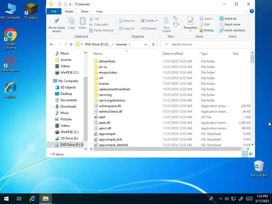
Task: Select 3D Objects in navigation pane
Action: point(68,87)
